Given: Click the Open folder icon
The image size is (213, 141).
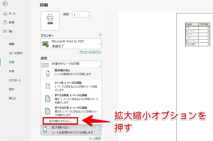Looking at the screenshot, I should (5, 31).
